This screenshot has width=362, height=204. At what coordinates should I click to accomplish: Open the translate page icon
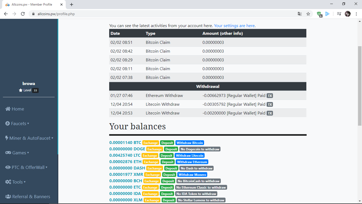tap(300, 14)
